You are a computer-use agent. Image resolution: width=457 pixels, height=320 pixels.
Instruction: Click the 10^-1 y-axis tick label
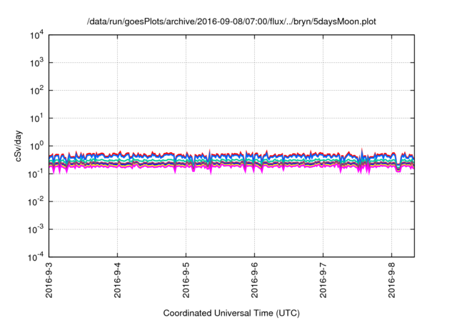tap(36, 174)
